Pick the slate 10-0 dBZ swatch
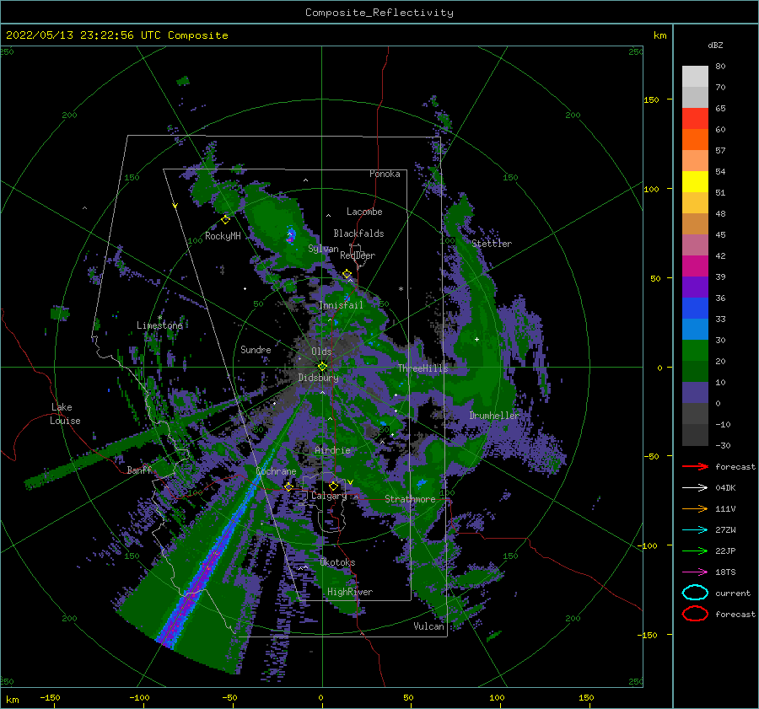This screenshot has height=709, width=759. [x=695, y=392]
